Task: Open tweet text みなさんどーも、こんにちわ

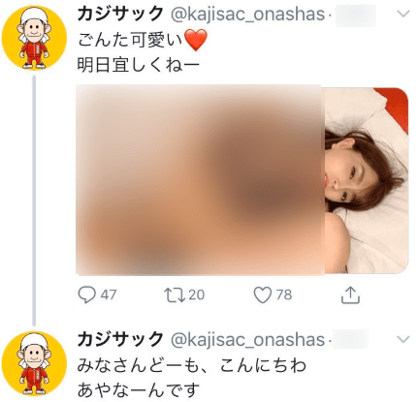Action: tap(192, 366)
